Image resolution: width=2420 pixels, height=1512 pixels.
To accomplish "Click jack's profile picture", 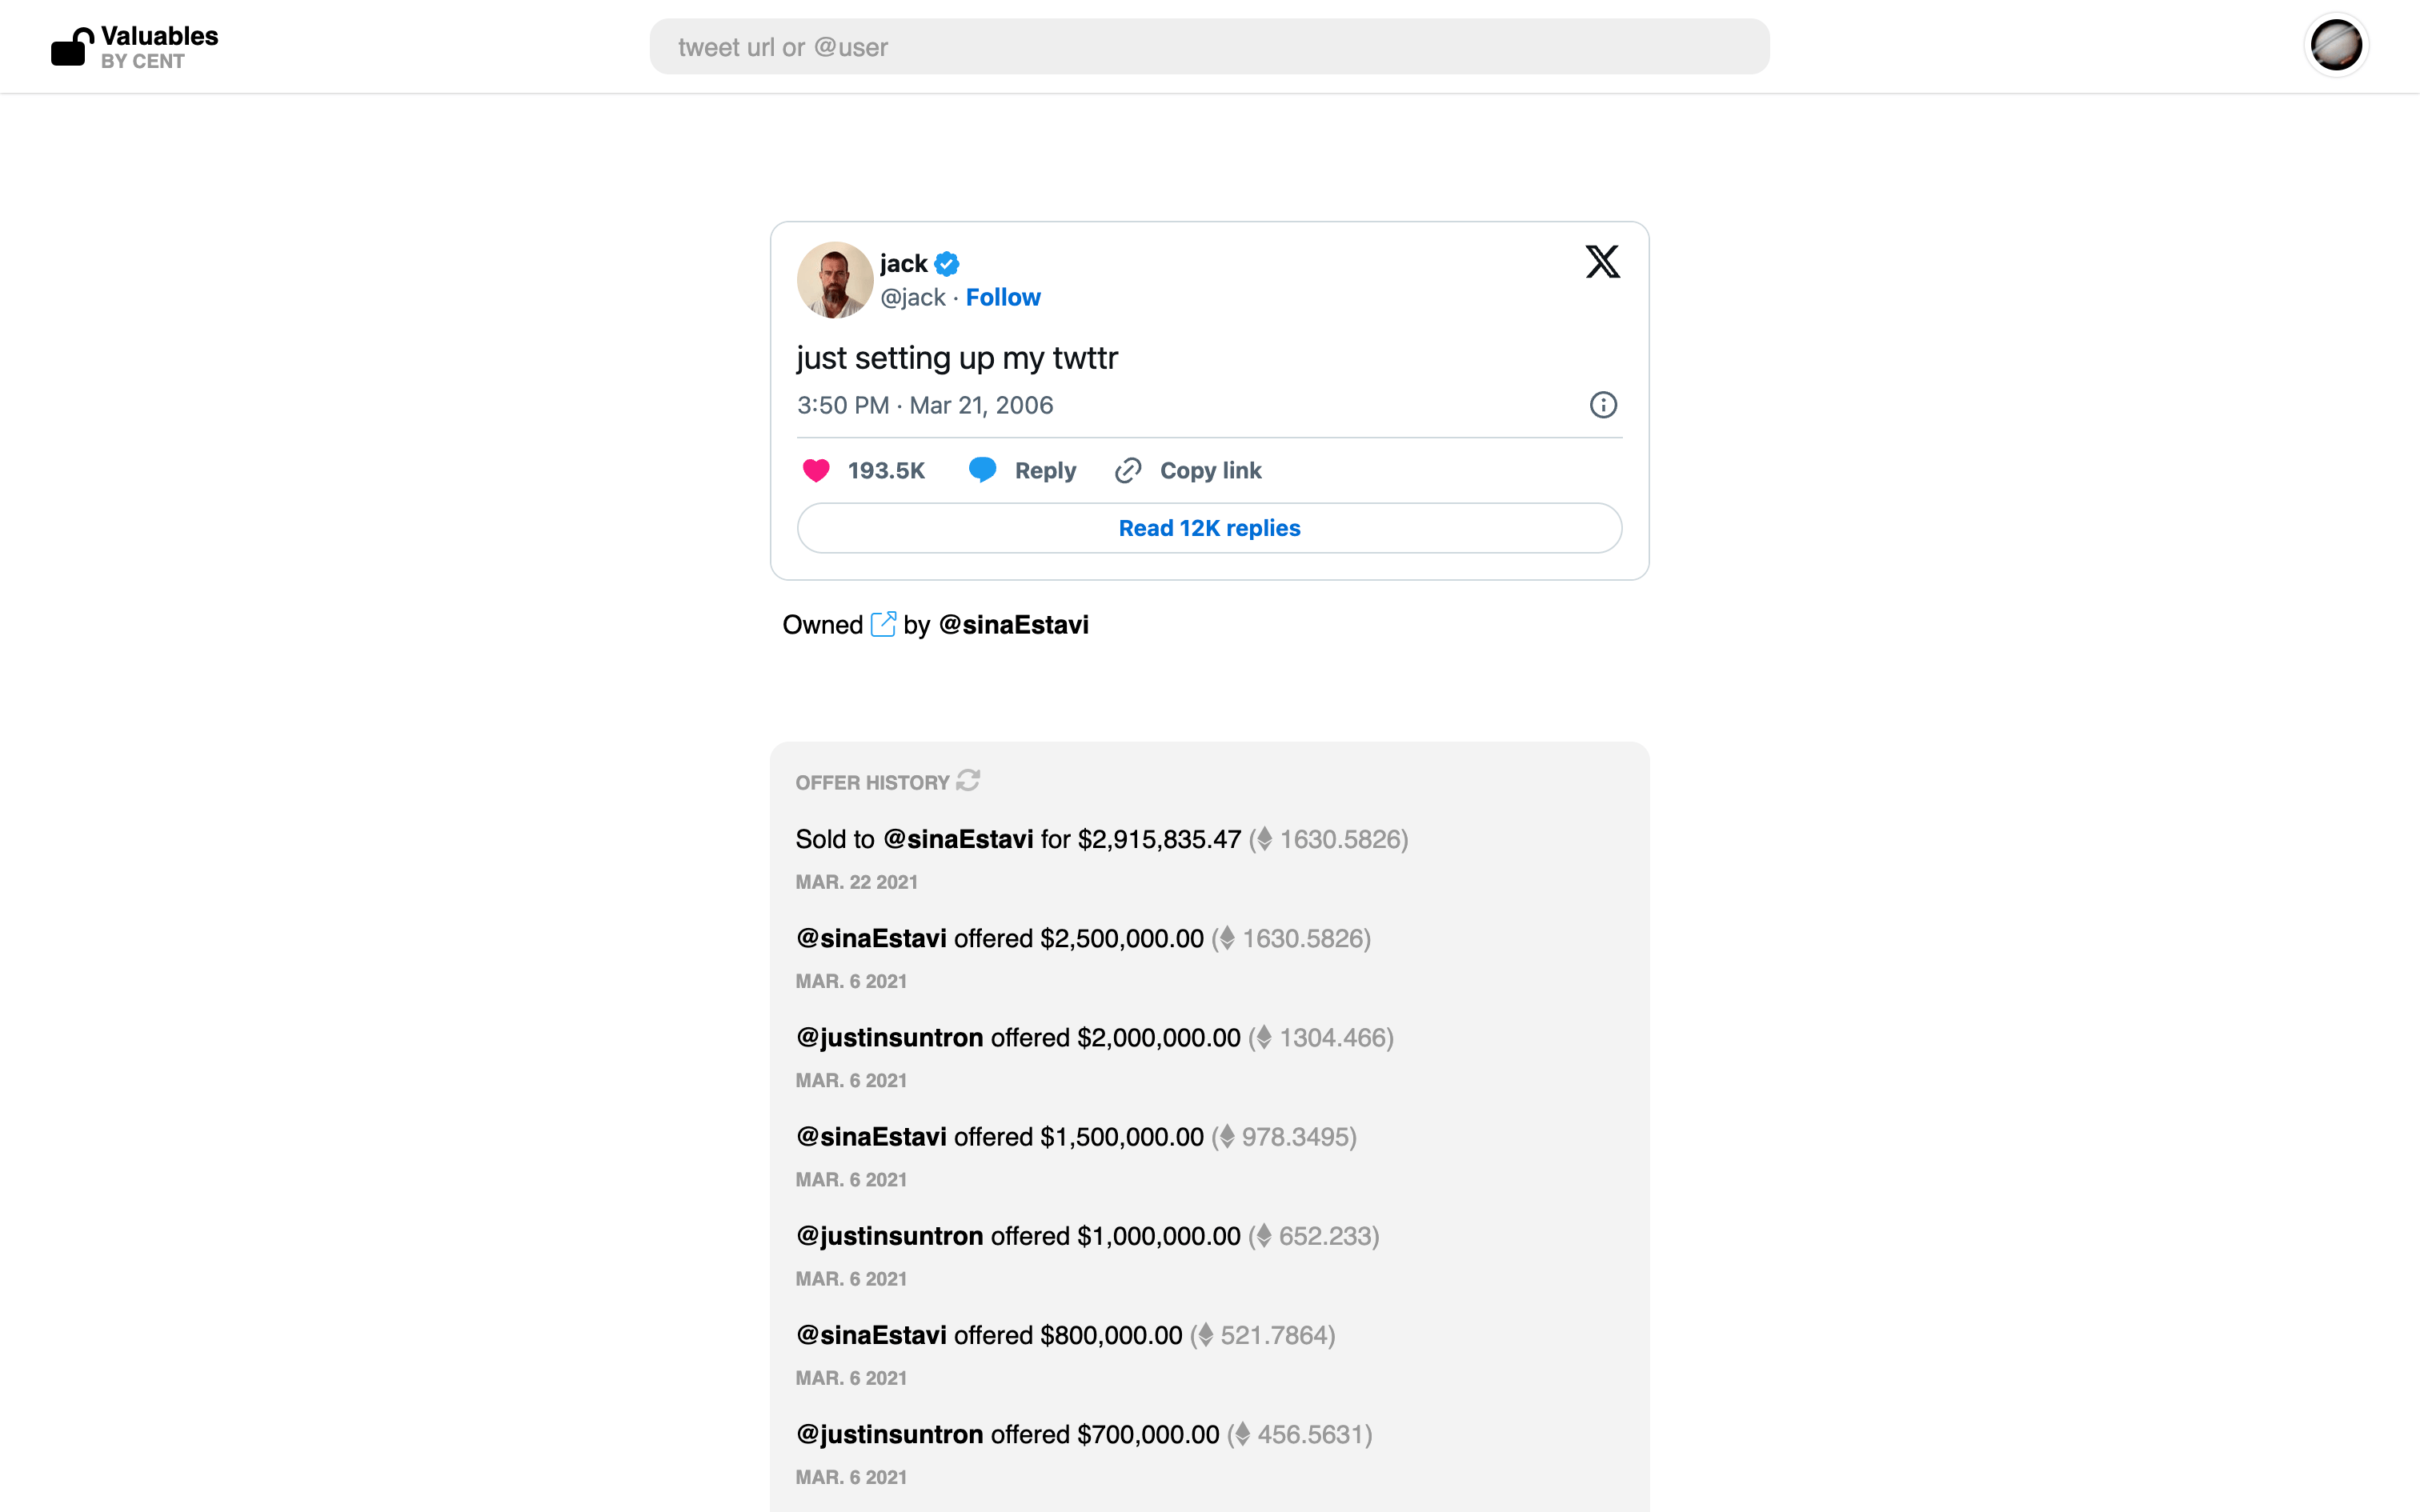I will 835,280.
